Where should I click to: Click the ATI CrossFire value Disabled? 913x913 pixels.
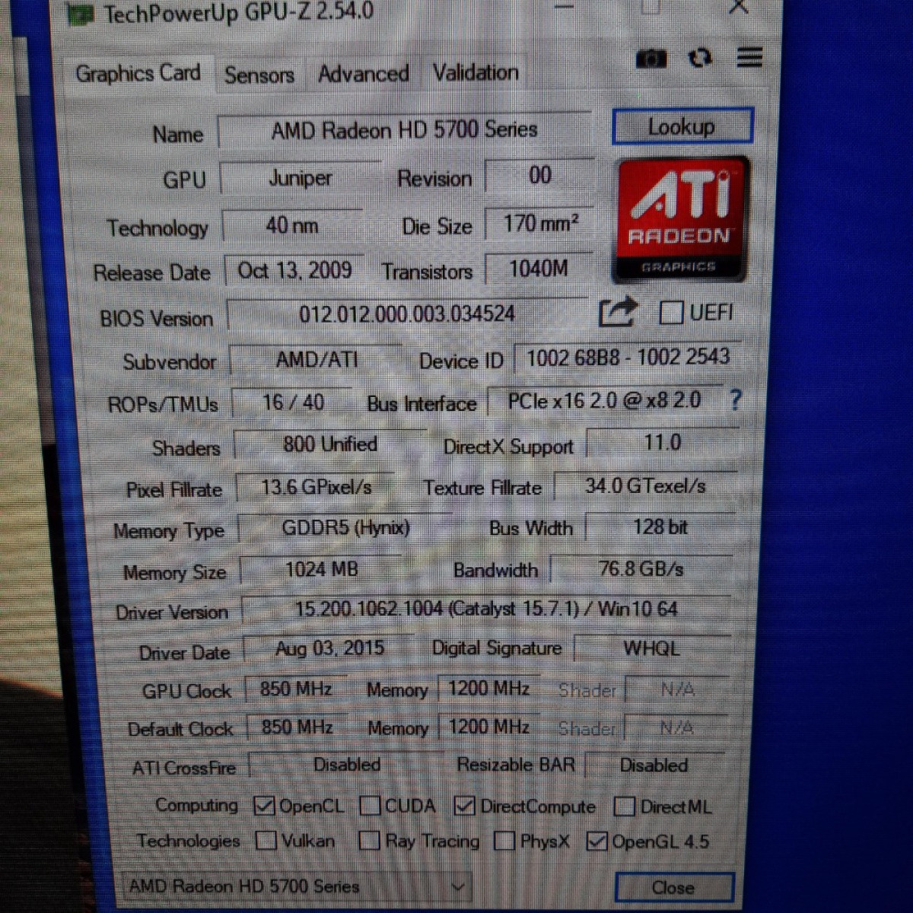tap(347, 765)
